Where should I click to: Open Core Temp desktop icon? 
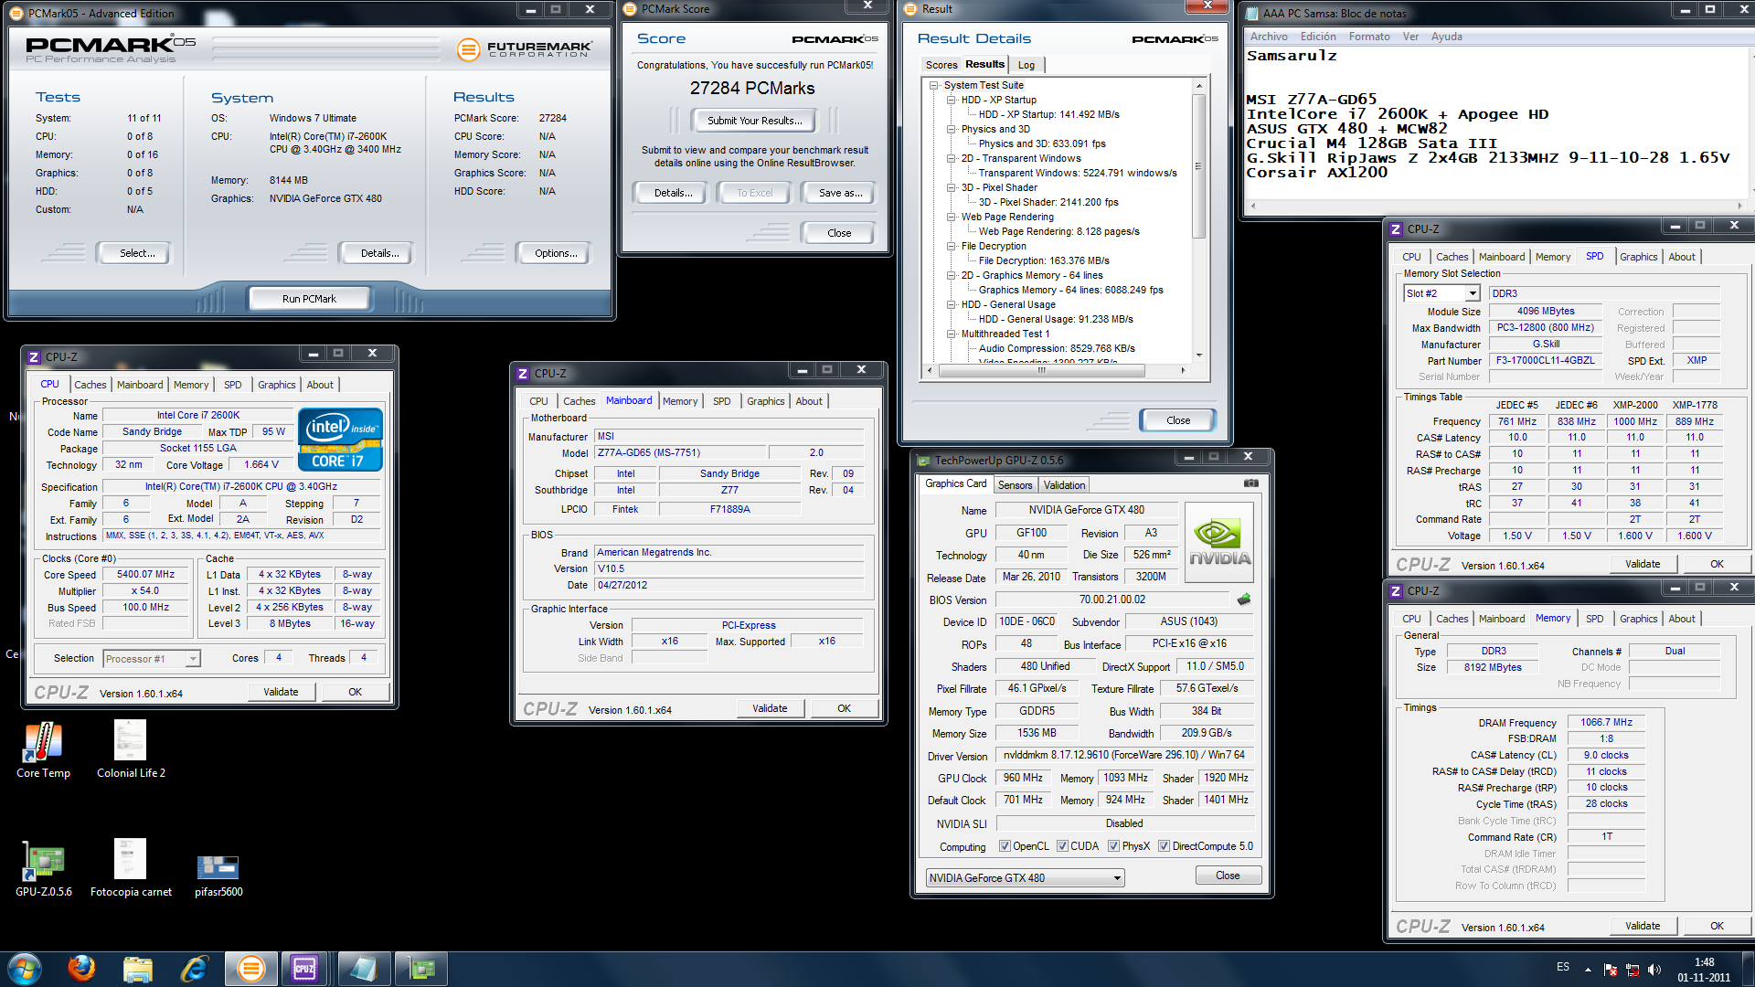(x=43, y=749)
